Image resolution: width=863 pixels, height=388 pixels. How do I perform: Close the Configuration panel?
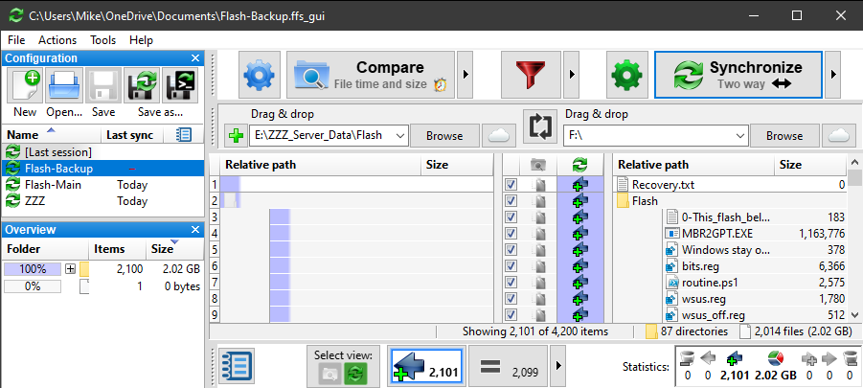tap(194, 58)
